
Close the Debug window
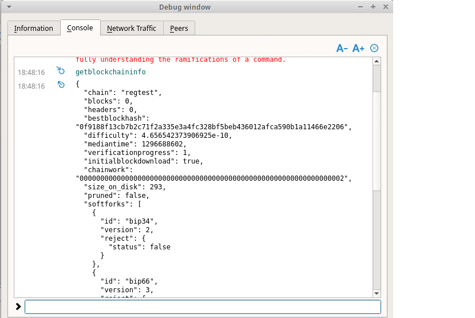click(x=386, y=7)
